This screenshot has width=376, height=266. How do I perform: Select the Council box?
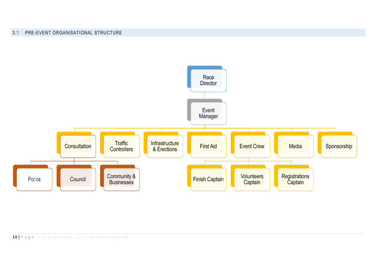click(76, 178)
